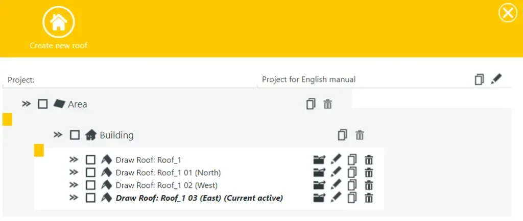Image resolution: width=523 pixels, height=221 pixels.
Task: Close the roof manager panel
Action: click(508, 13)
